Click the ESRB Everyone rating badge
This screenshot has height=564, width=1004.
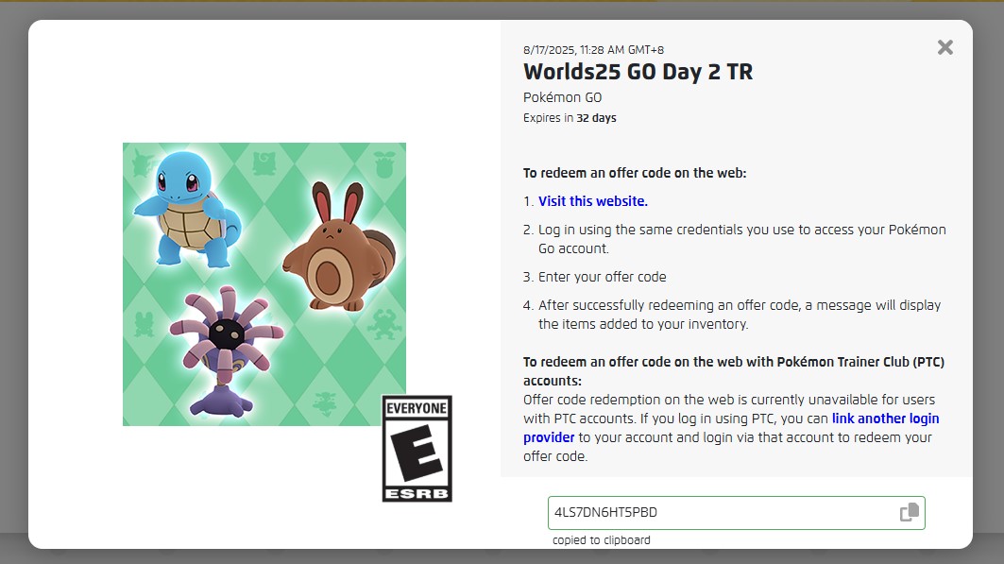click(x=417, y=449)
